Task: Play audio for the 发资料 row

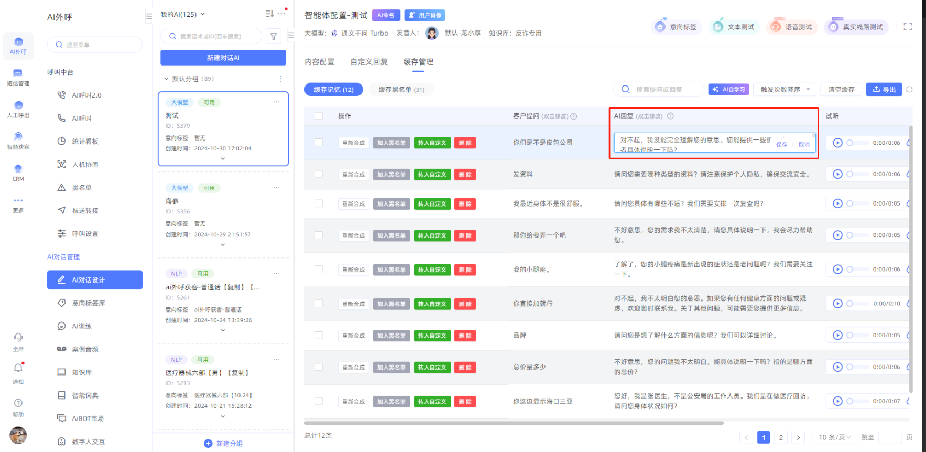Action: click(x=837, y=174)
